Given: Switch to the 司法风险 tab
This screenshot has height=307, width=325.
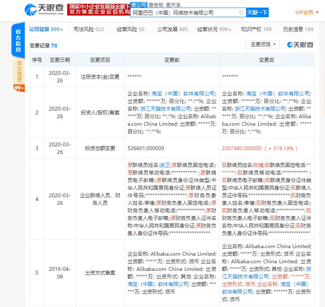Looking at the screenshot, I should click(x=89, y=29).
